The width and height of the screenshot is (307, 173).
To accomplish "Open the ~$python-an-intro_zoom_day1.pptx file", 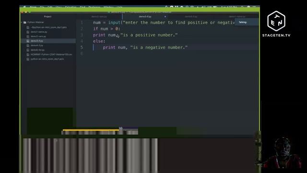I will pyautogui.click(x=48, y=27).
